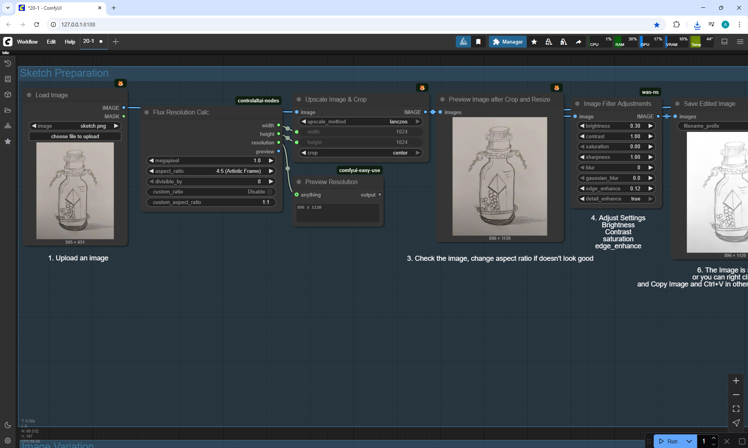This screenshot has width=748, height=448.
Task: Click the filename_prefix input field
Action: pyautogui.click(x=713, y=126)
